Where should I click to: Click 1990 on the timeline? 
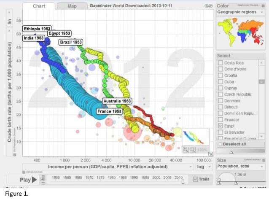click(x=134, y=178)
